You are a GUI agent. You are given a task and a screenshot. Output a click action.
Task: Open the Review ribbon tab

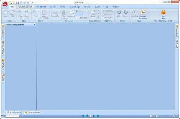point(53,7)
